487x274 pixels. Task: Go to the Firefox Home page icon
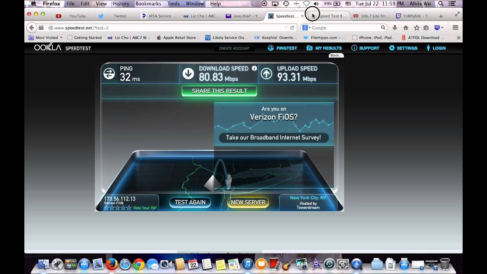point(406,28)
